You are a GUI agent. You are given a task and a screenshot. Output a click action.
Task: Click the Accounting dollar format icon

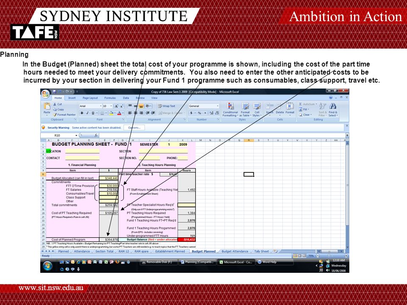191,113
